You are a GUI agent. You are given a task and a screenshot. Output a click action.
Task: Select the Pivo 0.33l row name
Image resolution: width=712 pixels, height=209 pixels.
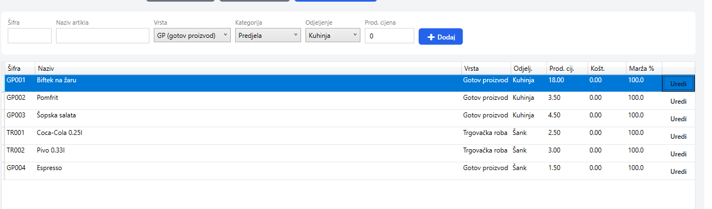[51, 150]
